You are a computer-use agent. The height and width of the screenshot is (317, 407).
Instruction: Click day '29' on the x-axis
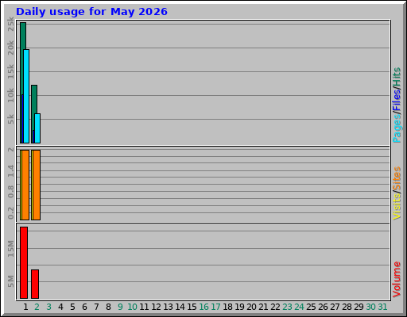(x=359, y=307)
